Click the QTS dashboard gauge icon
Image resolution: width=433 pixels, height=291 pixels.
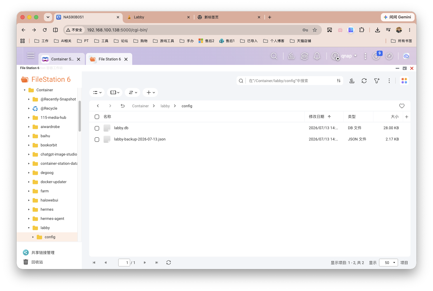coord(389,56)
